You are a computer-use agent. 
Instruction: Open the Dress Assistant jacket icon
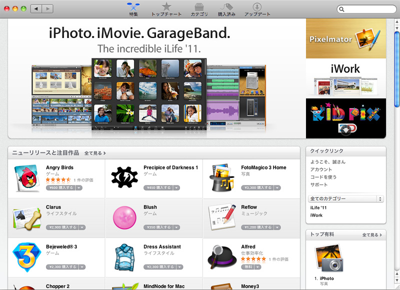click(x=124, y=257)
